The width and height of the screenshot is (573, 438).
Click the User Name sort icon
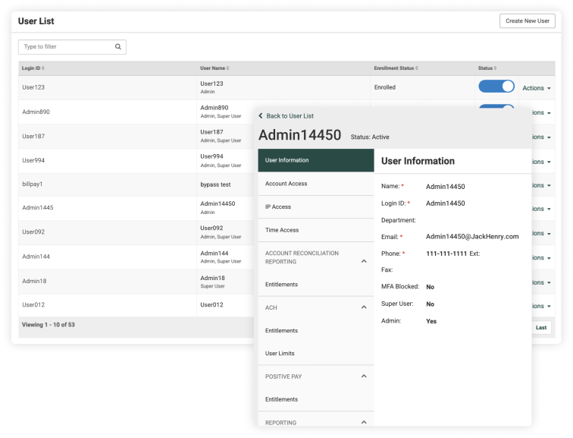pyautogui.click(x=227, y=68)
